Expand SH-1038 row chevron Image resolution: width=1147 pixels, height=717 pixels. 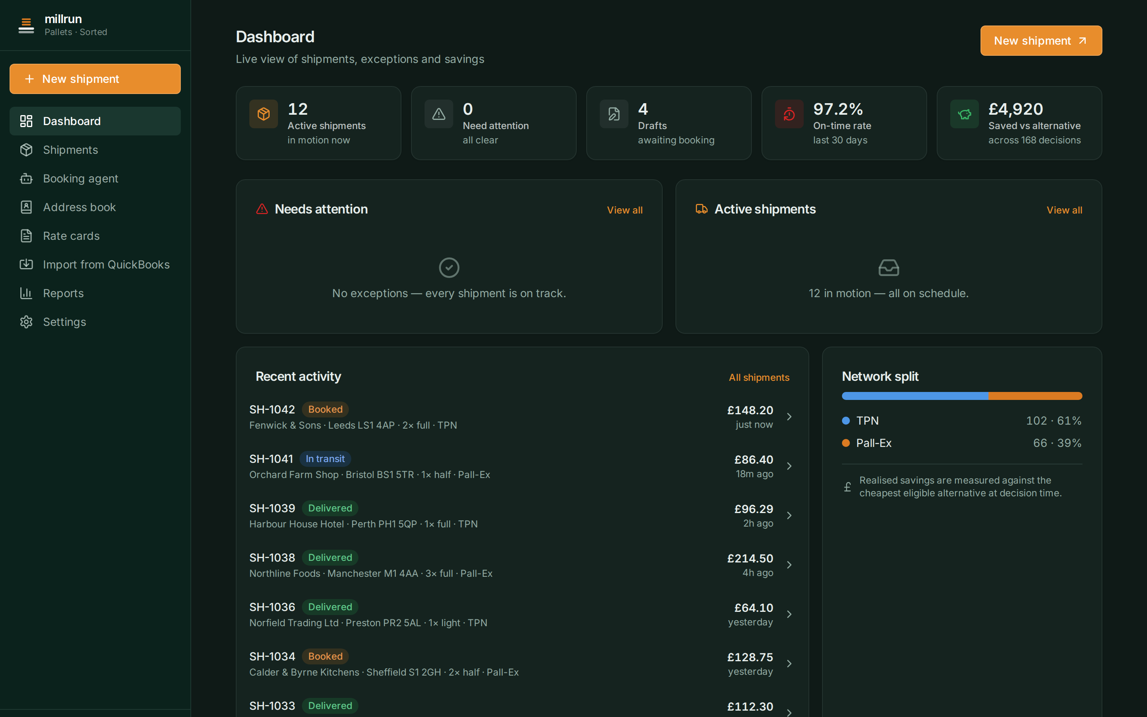(789, 565)
